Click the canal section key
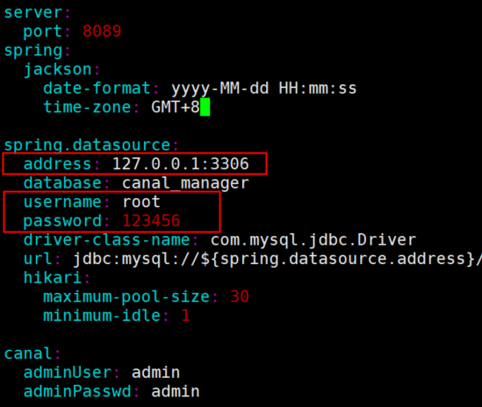This screenshot has width=482, height=407. pos(28,353)
